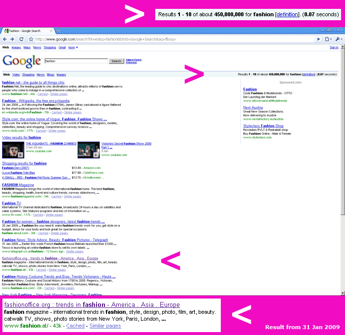Open 'FASHION Magazine' search result
345x335 pixels.
[18, 185]
